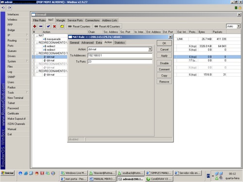
Task: Expand the System submenu arrow
Action: pyautogui.click(x=27, y=61)
